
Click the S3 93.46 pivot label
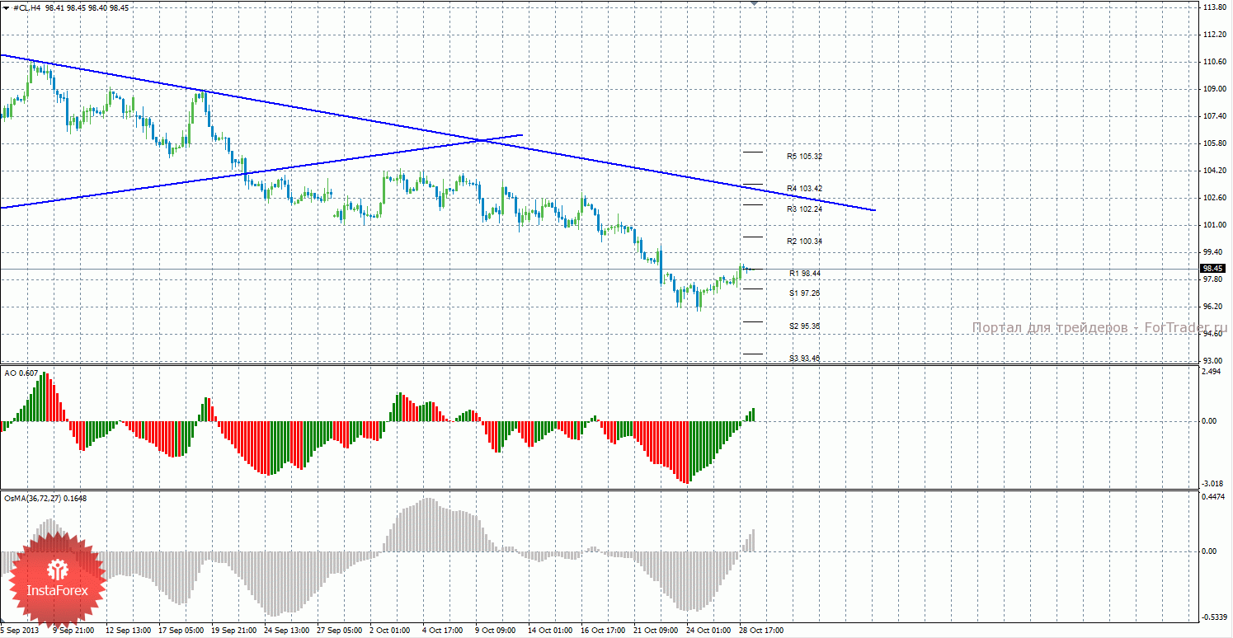804,359
